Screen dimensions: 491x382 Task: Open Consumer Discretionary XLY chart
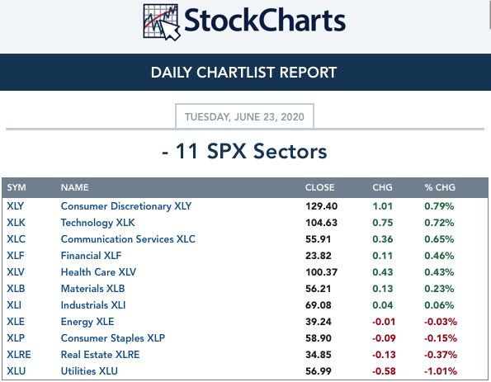pyautogui.click(x=126, y=206)
